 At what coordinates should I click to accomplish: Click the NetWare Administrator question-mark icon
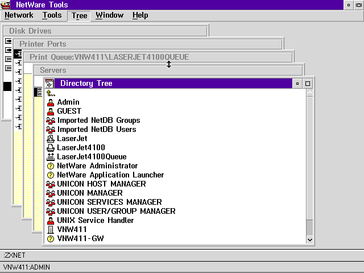[x=51, y=166]
